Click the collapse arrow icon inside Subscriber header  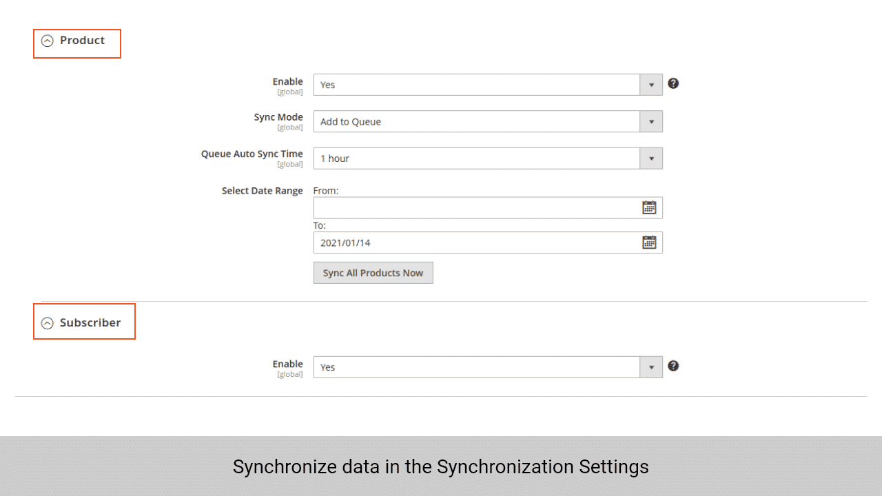pos(47,321)
